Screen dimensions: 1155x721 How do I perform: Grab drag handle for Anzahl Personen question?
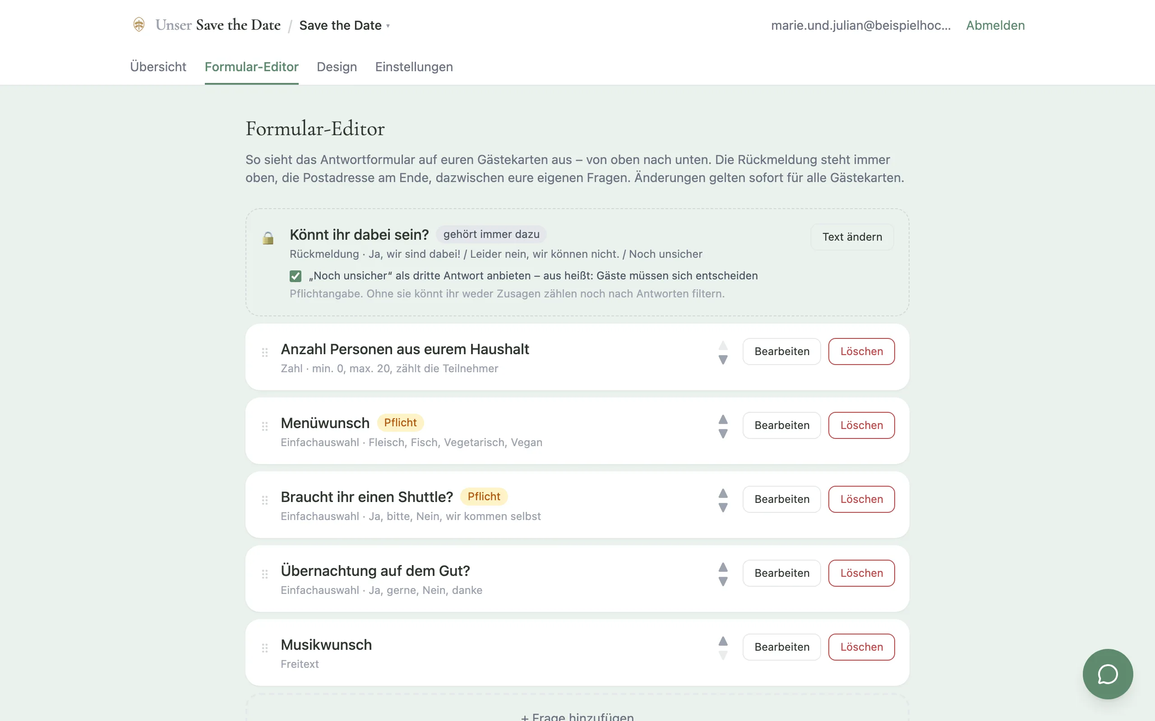265,352
